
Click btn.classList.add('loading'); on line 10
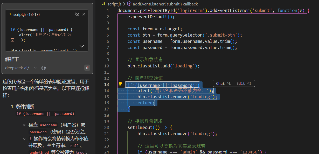coord(164,66)
